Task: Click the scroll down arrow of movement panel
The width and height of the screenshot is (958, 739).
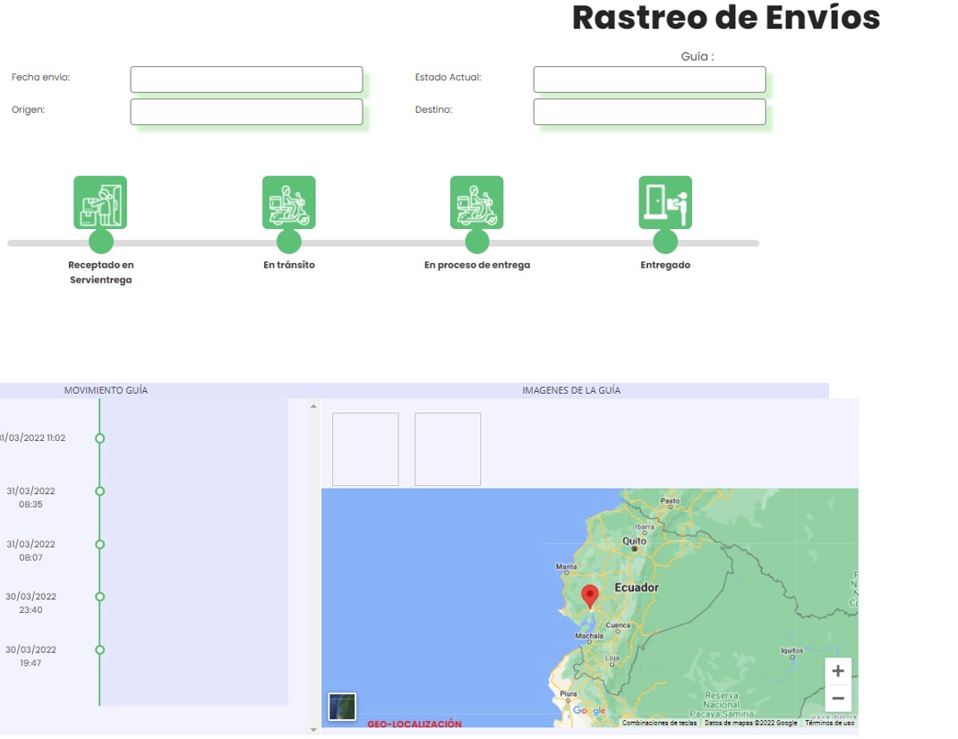Action: point(313,730)
